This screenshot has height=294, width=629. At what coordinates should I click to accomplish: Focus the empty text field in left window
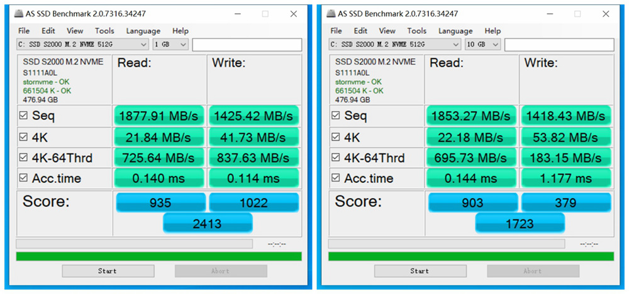pyautogui.click(x=247, y=45)
